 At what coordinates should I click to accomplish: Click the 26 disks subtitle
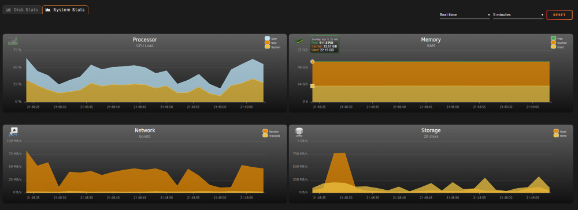(431, 137)
